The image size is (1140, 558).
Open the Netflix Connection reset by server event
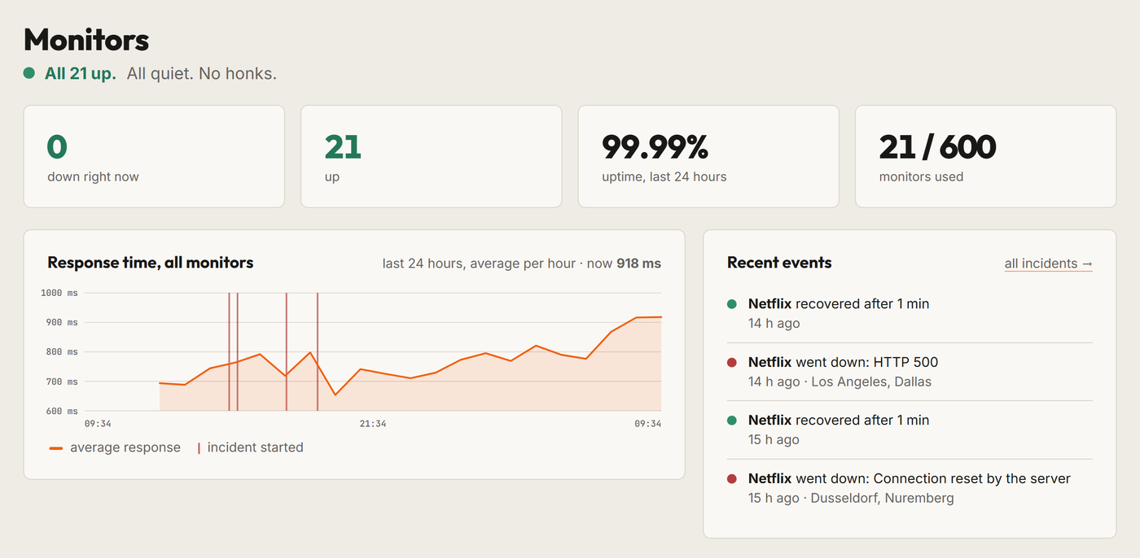coord(910,488)
